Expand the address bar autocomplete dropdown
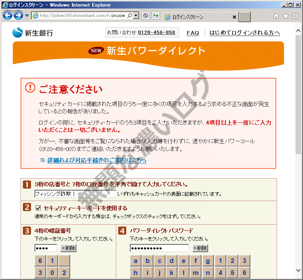Viewport: 303px width, 280px height. (x=136, y=15)
